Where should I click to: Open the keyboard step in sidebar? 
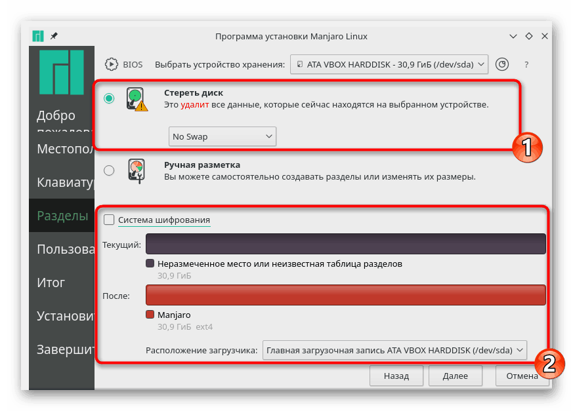click(x=62, y=182)
